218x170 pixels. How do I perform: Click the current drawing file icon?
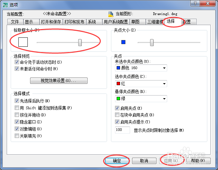tap(111, 14)
